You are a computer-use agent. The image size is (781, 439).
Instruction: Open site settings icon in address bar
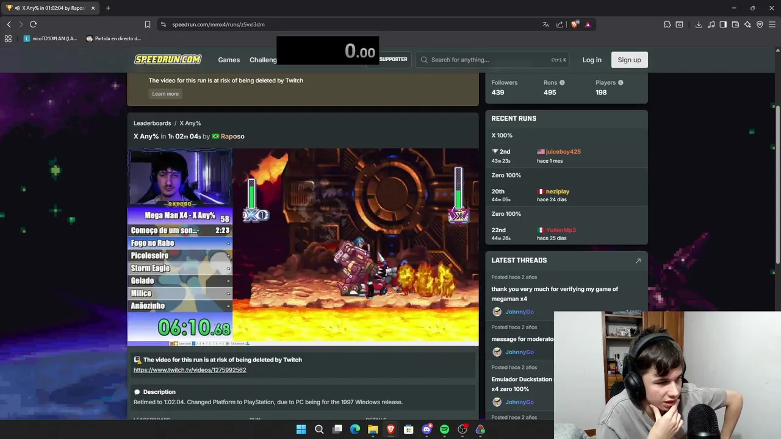tap(163, 24)
